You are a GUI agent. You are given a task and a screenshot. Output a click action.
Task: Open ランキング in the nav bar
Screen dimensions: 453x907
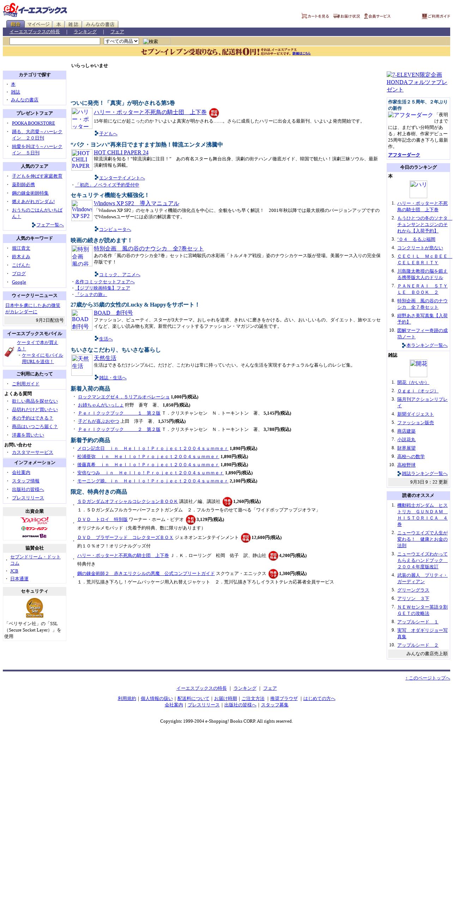tap(85, 32)
